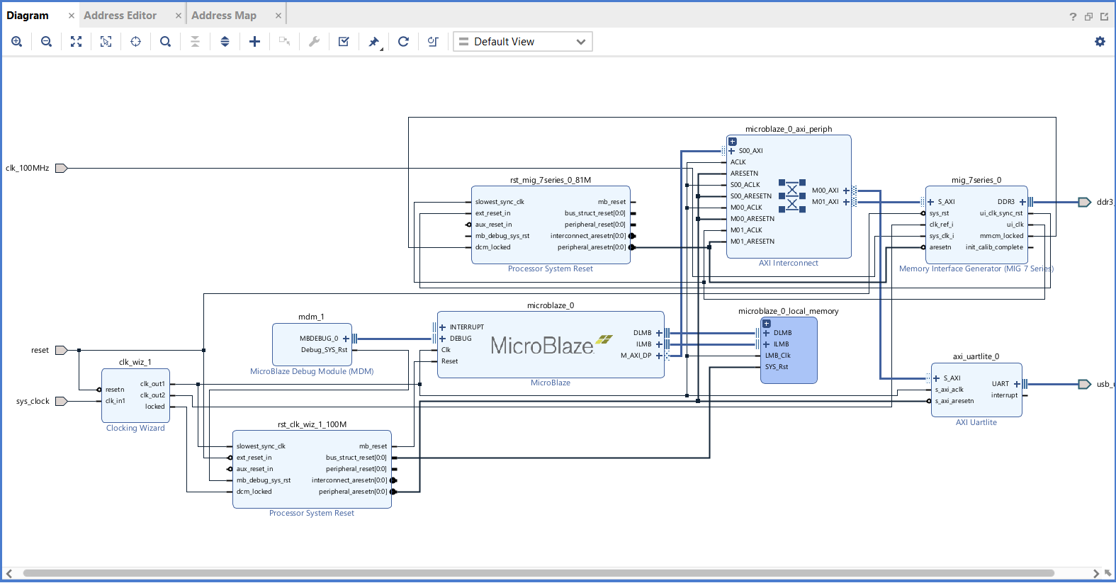The width and height of the screenshot is (1116, 583).
Task: Click the Zoom Fit icon
Action: pyautogui.click(x=77, y=42)
